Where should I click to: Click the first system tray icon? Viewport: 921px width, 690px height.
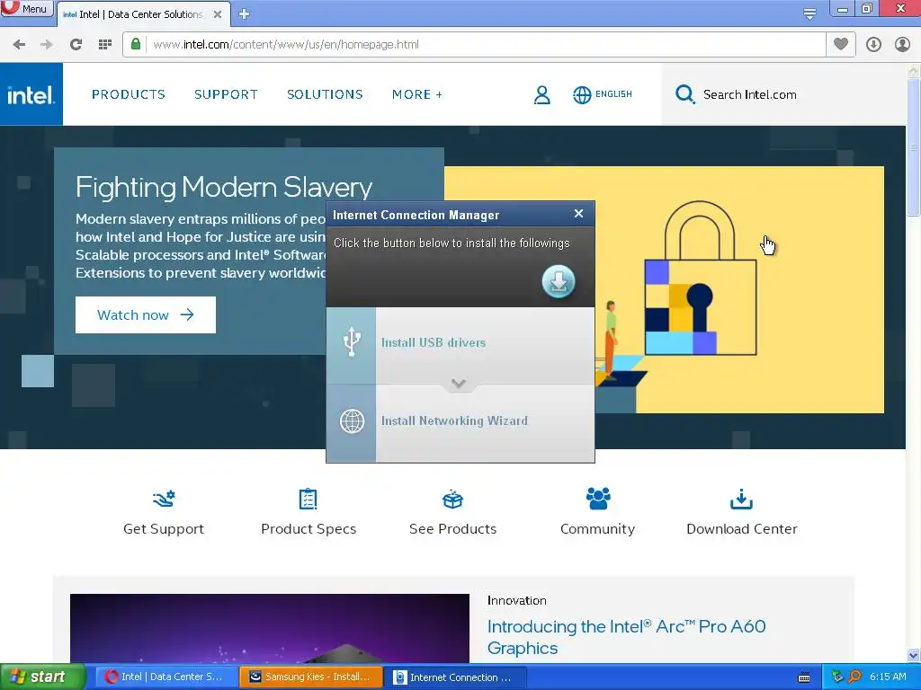[x=837, y=677]
